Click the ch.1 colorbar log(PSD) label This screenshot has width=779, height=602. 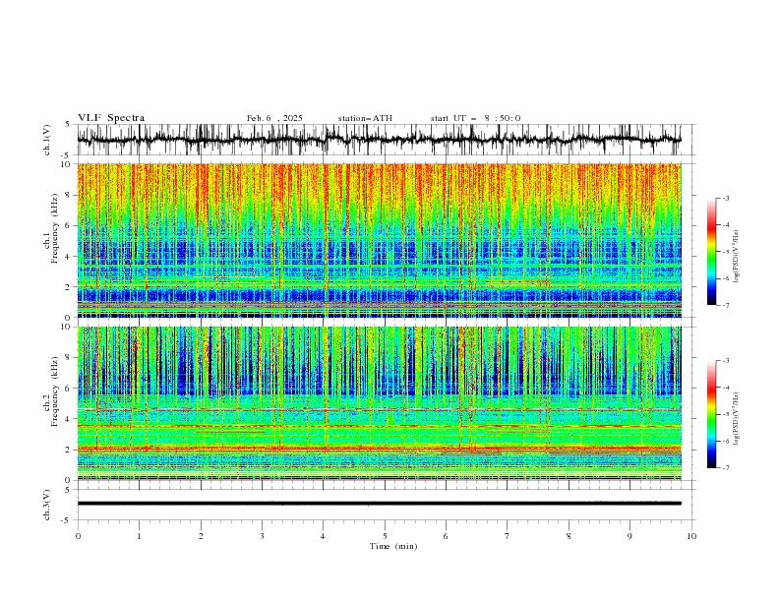tap(737, 257)
